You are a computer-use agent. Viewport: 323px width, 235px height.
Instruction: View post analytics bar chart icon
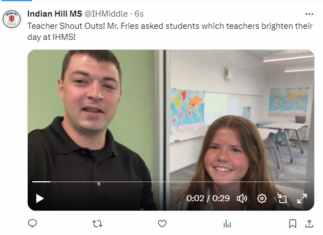(x=227, y=224)
